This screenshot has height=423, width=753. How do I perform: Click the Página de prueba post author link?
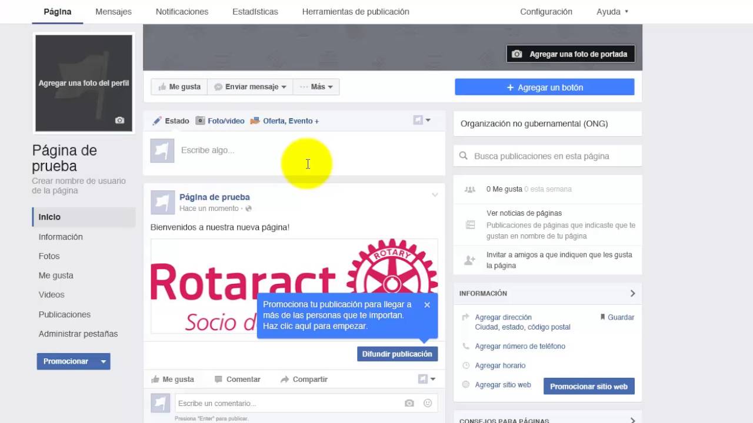[214, 197]
